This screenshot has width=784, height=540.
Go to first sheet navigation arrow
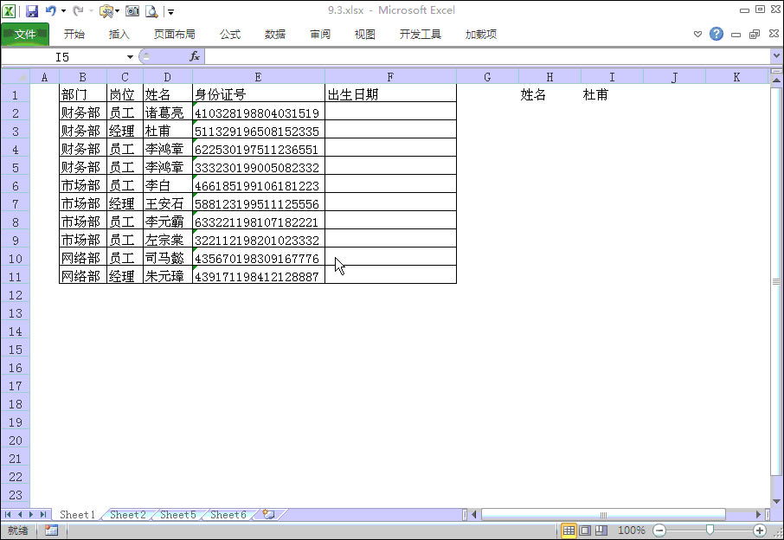(8, 515)
